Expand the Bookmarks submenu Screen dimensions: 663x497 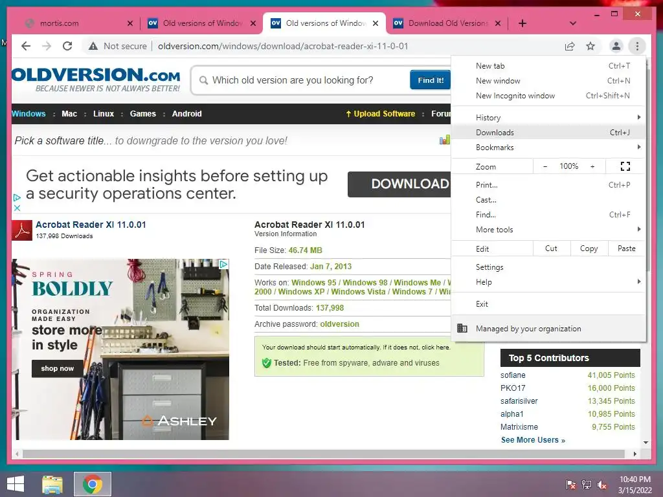point(548,148)
